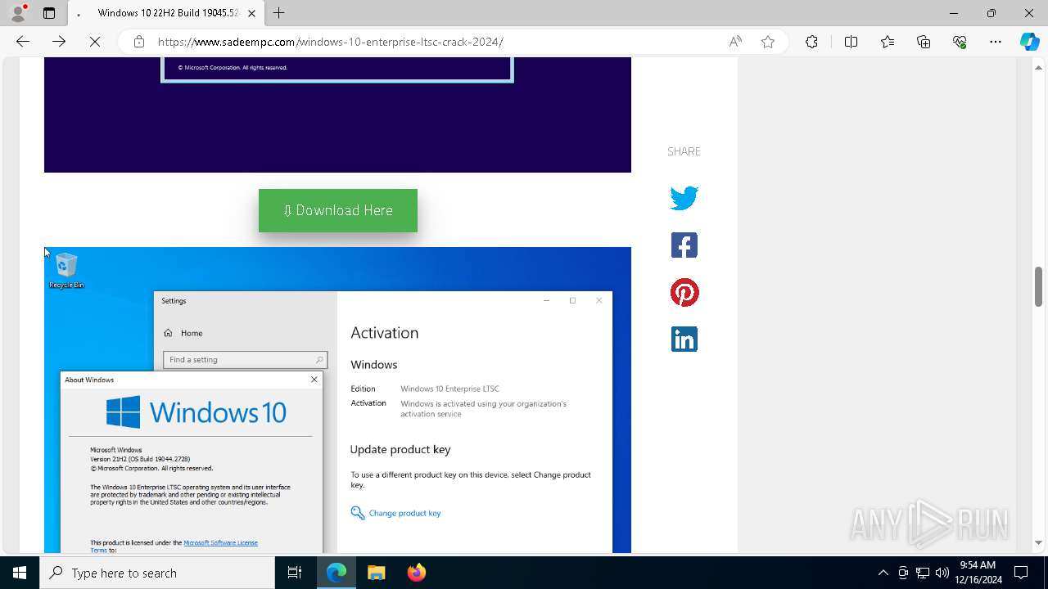Select the Windows 10 22H2 Build tab
Viewport: 1048px width, 589px height.
coord(168,13)
